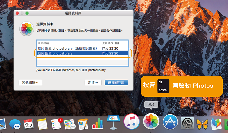Click the 其他圖庫⋯ button
228x133 pixels.
click(30, 83)
